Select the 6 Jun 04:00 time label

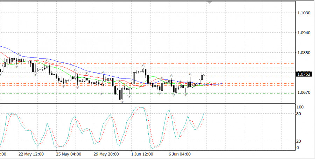click(180, 154)
